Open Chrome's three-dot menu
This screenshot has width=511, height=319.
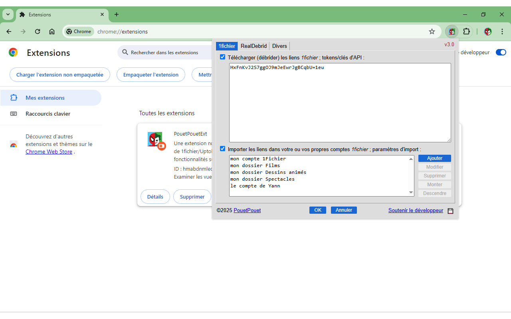point(502,32)
